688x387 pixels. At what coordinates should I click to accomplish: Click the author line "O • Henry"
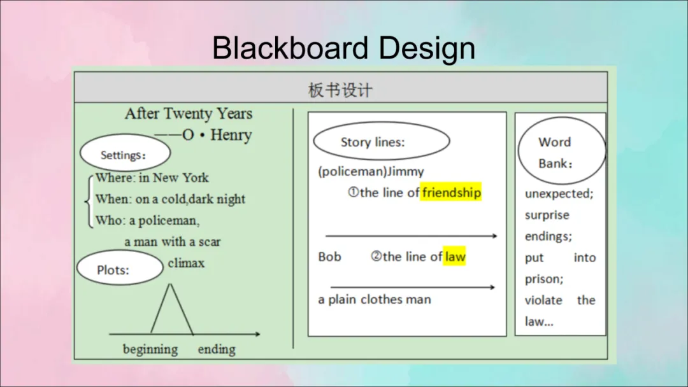click(x=217, y=135)
